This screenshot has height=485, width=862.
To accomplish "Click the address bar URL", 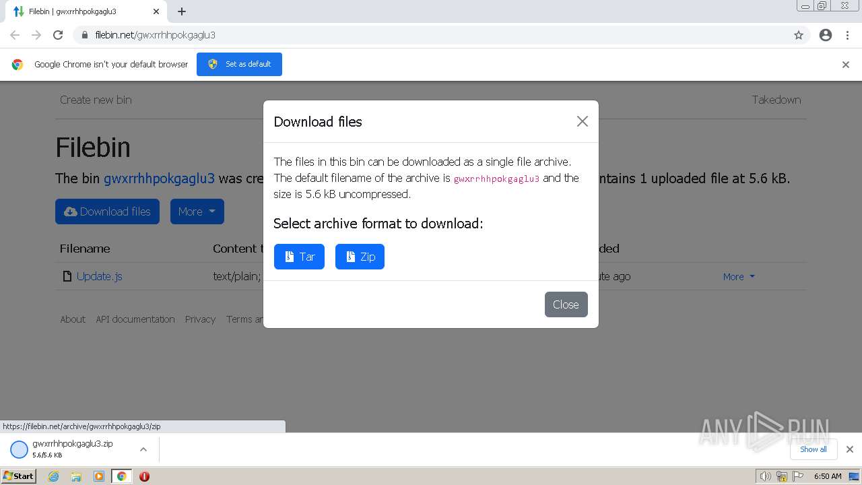I will (156, 35).
